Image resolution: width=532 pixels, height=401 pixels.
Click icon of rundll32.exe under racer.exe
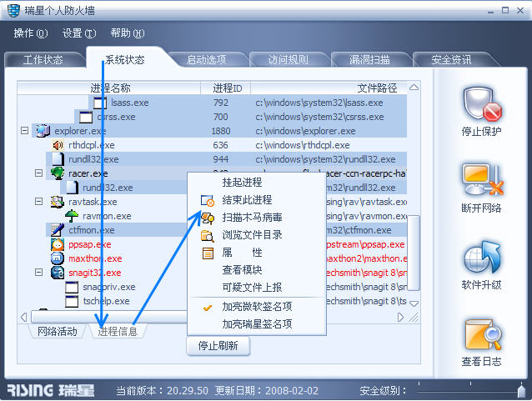tap(72, 188)
